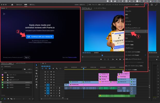Expand the third project row bin
The image size is (160, 103).
pyautogui.click(x=5, y=80)
